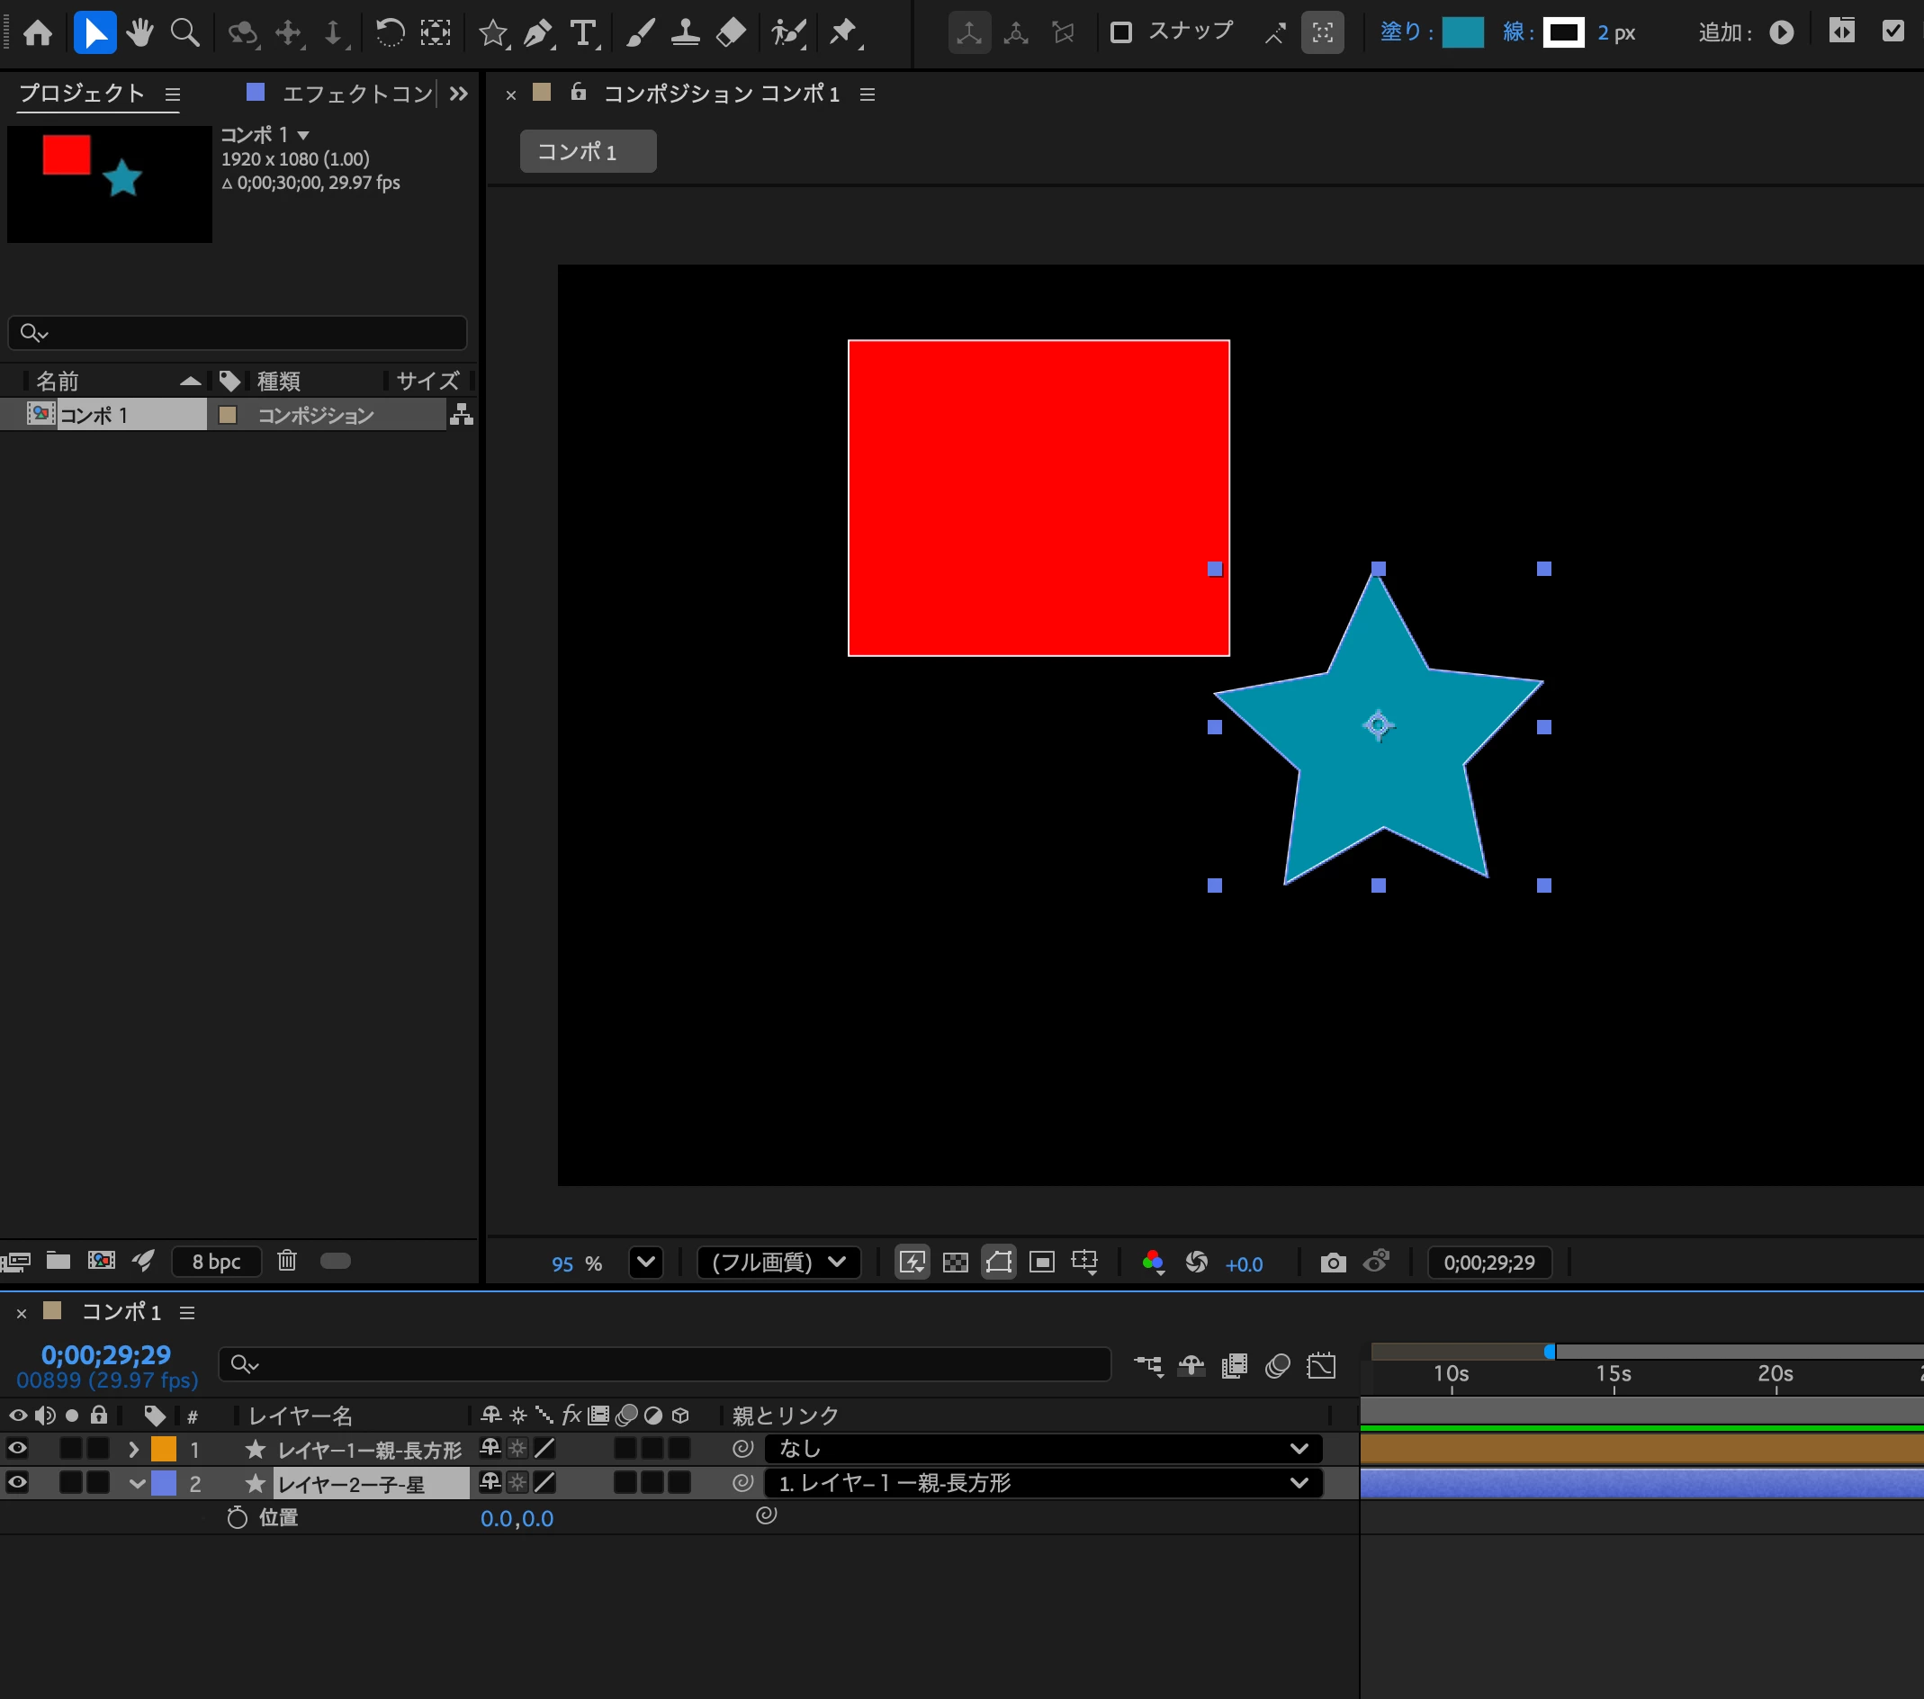Click the 8 bpc color depth button
Viewport: 1924px width, 1699px height.
tap(217, 1262)
